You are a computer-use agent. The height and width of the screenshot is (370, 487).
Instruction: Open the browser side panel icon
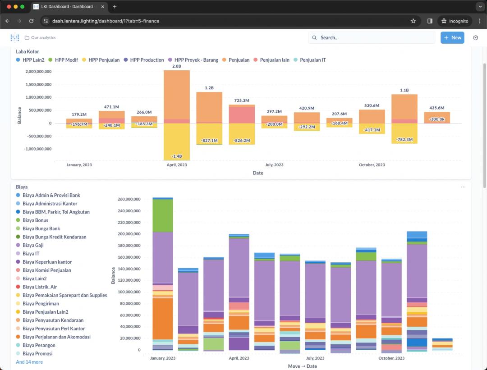coord(430,21)
